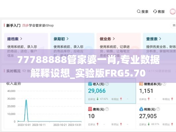Click help icon beside 收入(元)
This screenshot has height=132, width=176.
pos(107,84)
